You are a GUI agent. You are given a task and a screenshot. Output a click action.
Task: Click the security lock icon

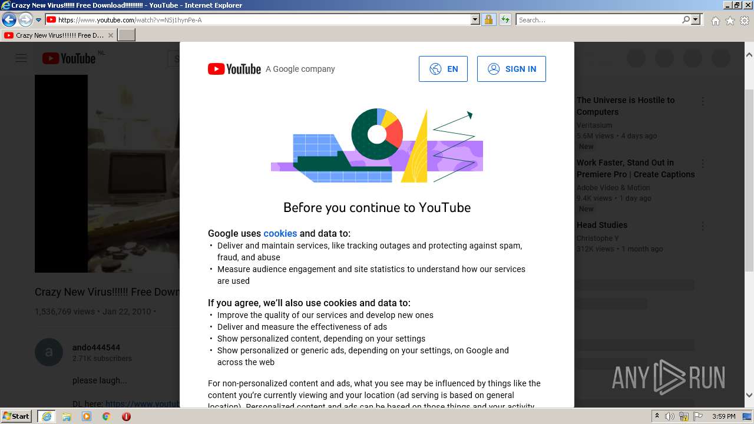click(488, 20)
